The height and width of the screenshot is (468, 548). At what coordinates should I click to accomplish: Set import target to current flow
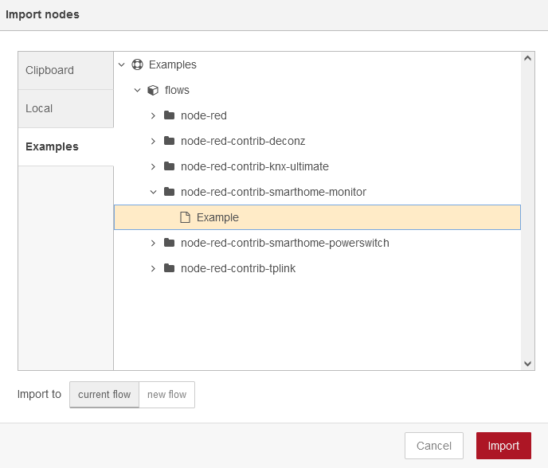click(104, 395)
